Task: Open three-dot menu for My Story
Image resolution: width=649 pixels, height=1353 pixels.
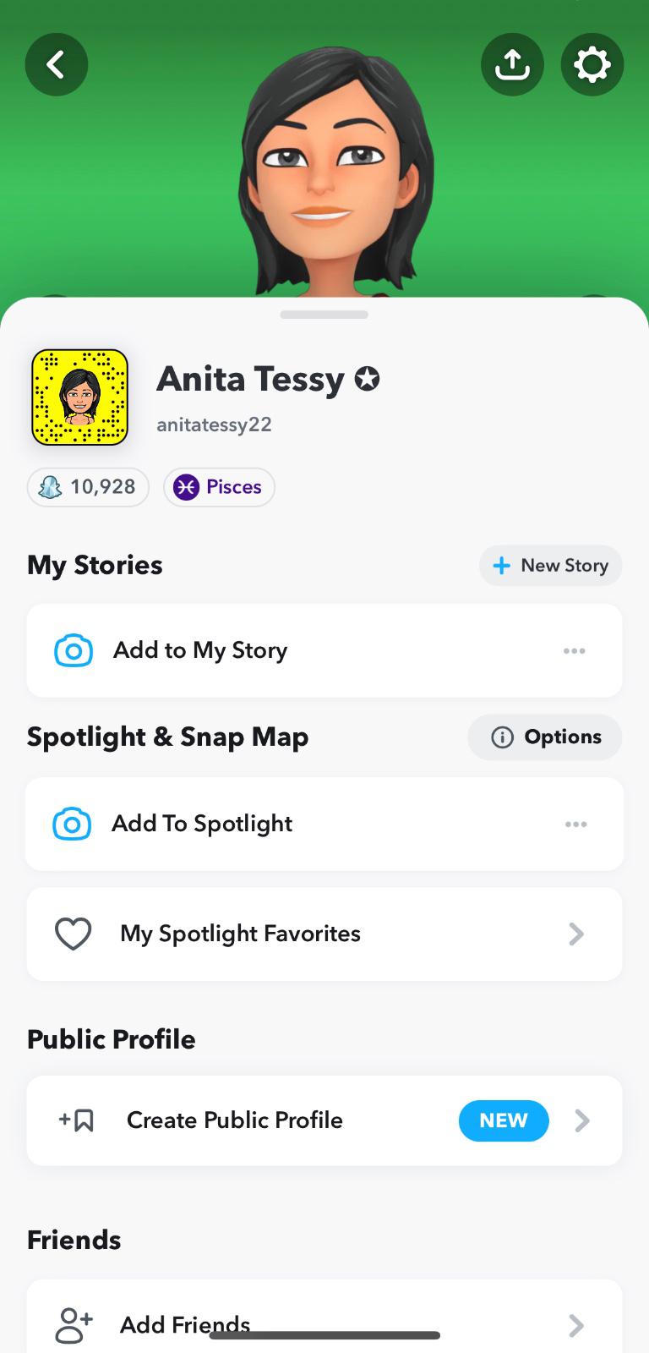Action: (574, 650)
